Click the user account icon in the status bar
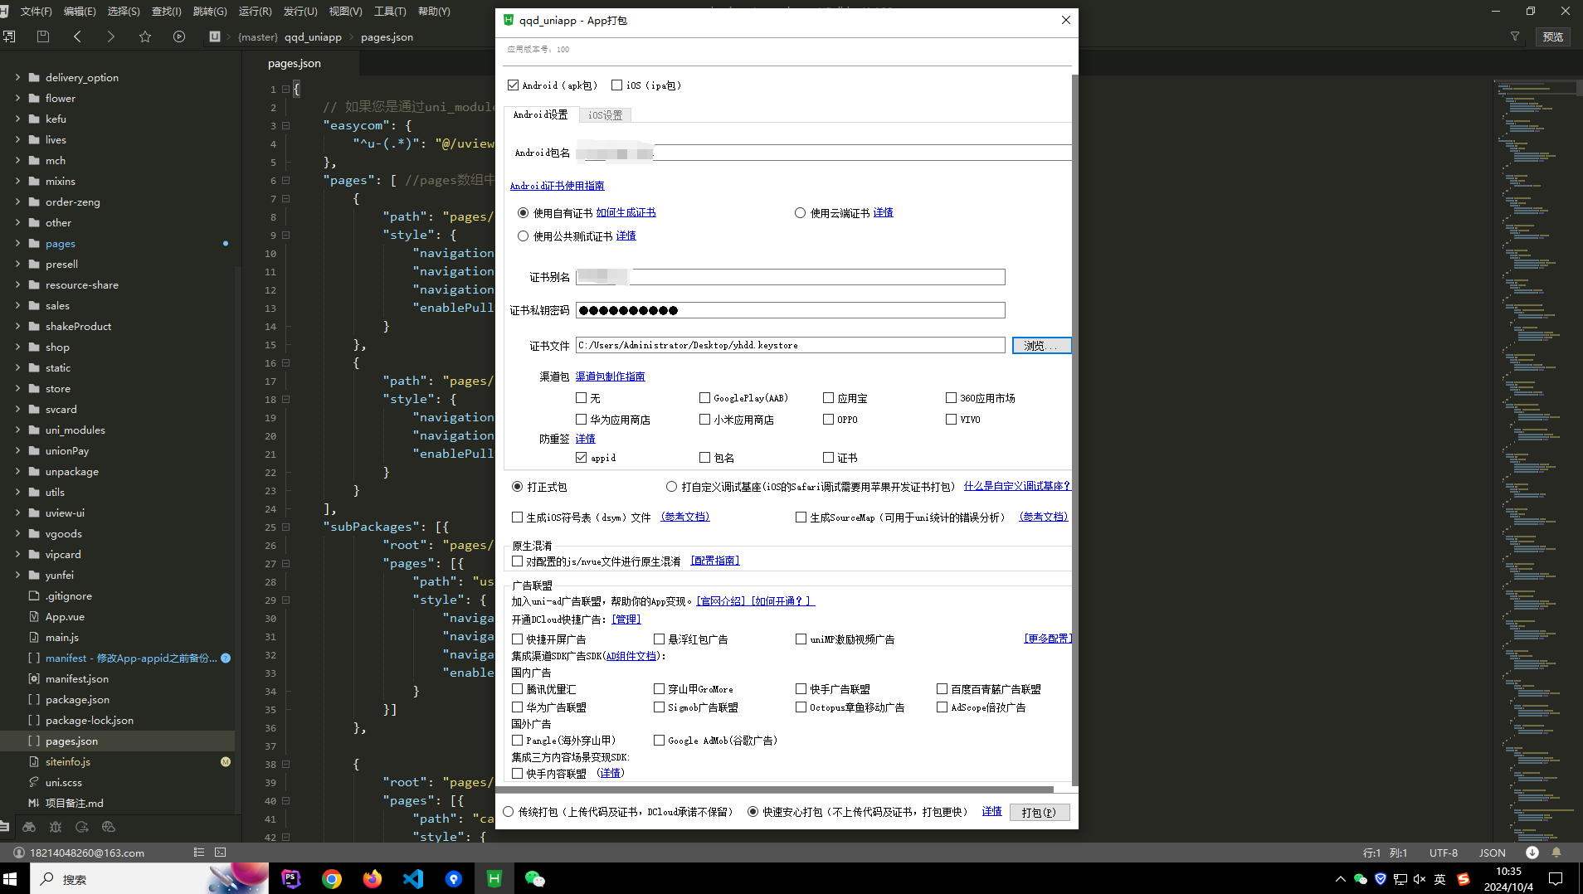This screenshot has width=1583, height=894. 18,853
